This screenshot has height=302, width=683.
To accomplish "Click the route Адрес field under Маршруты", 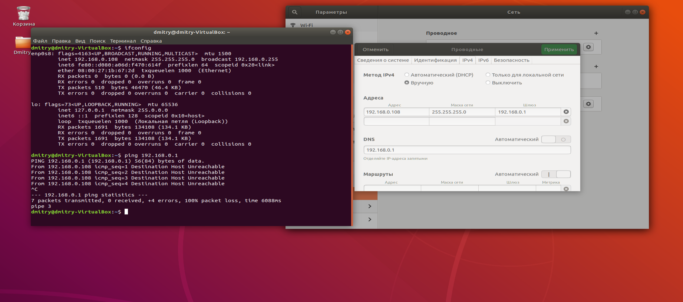I will click(392, 188).
